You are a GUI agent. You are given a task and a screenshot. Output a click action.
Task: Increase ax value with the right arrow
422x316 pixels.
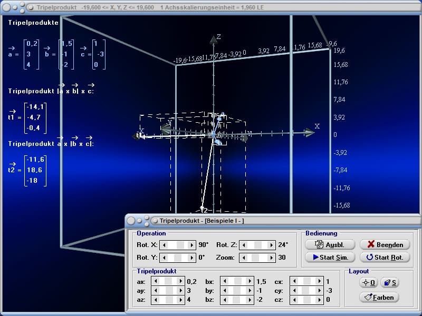point(180,281)
